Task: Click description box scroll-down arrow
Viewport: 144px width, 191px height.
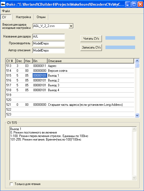Action: [134, 178]
